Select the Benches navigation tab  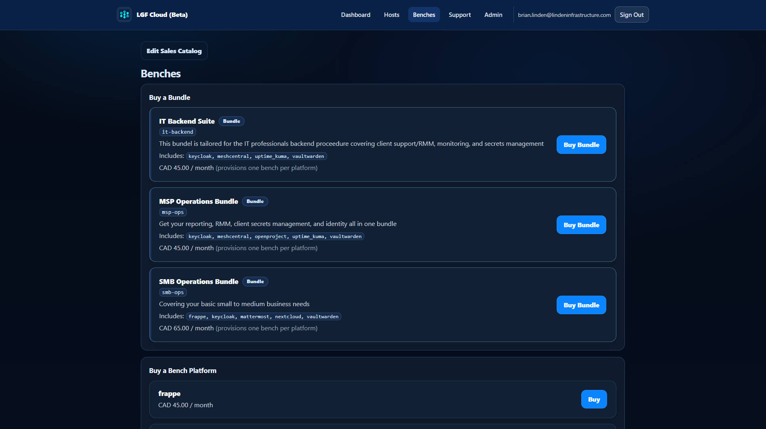(424, 15)
